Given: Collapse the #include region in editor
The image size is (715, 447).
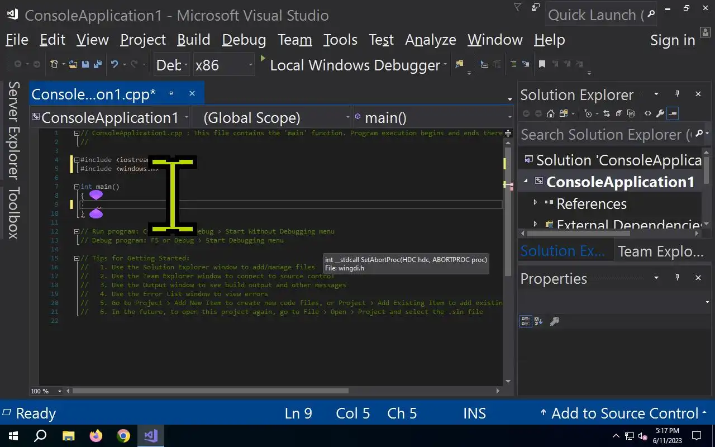Looking at the screenshot, I should coord(77,160).
